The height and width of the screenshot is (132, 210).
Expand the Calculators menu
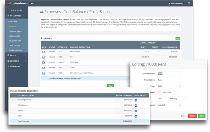(x=16, y=61)
